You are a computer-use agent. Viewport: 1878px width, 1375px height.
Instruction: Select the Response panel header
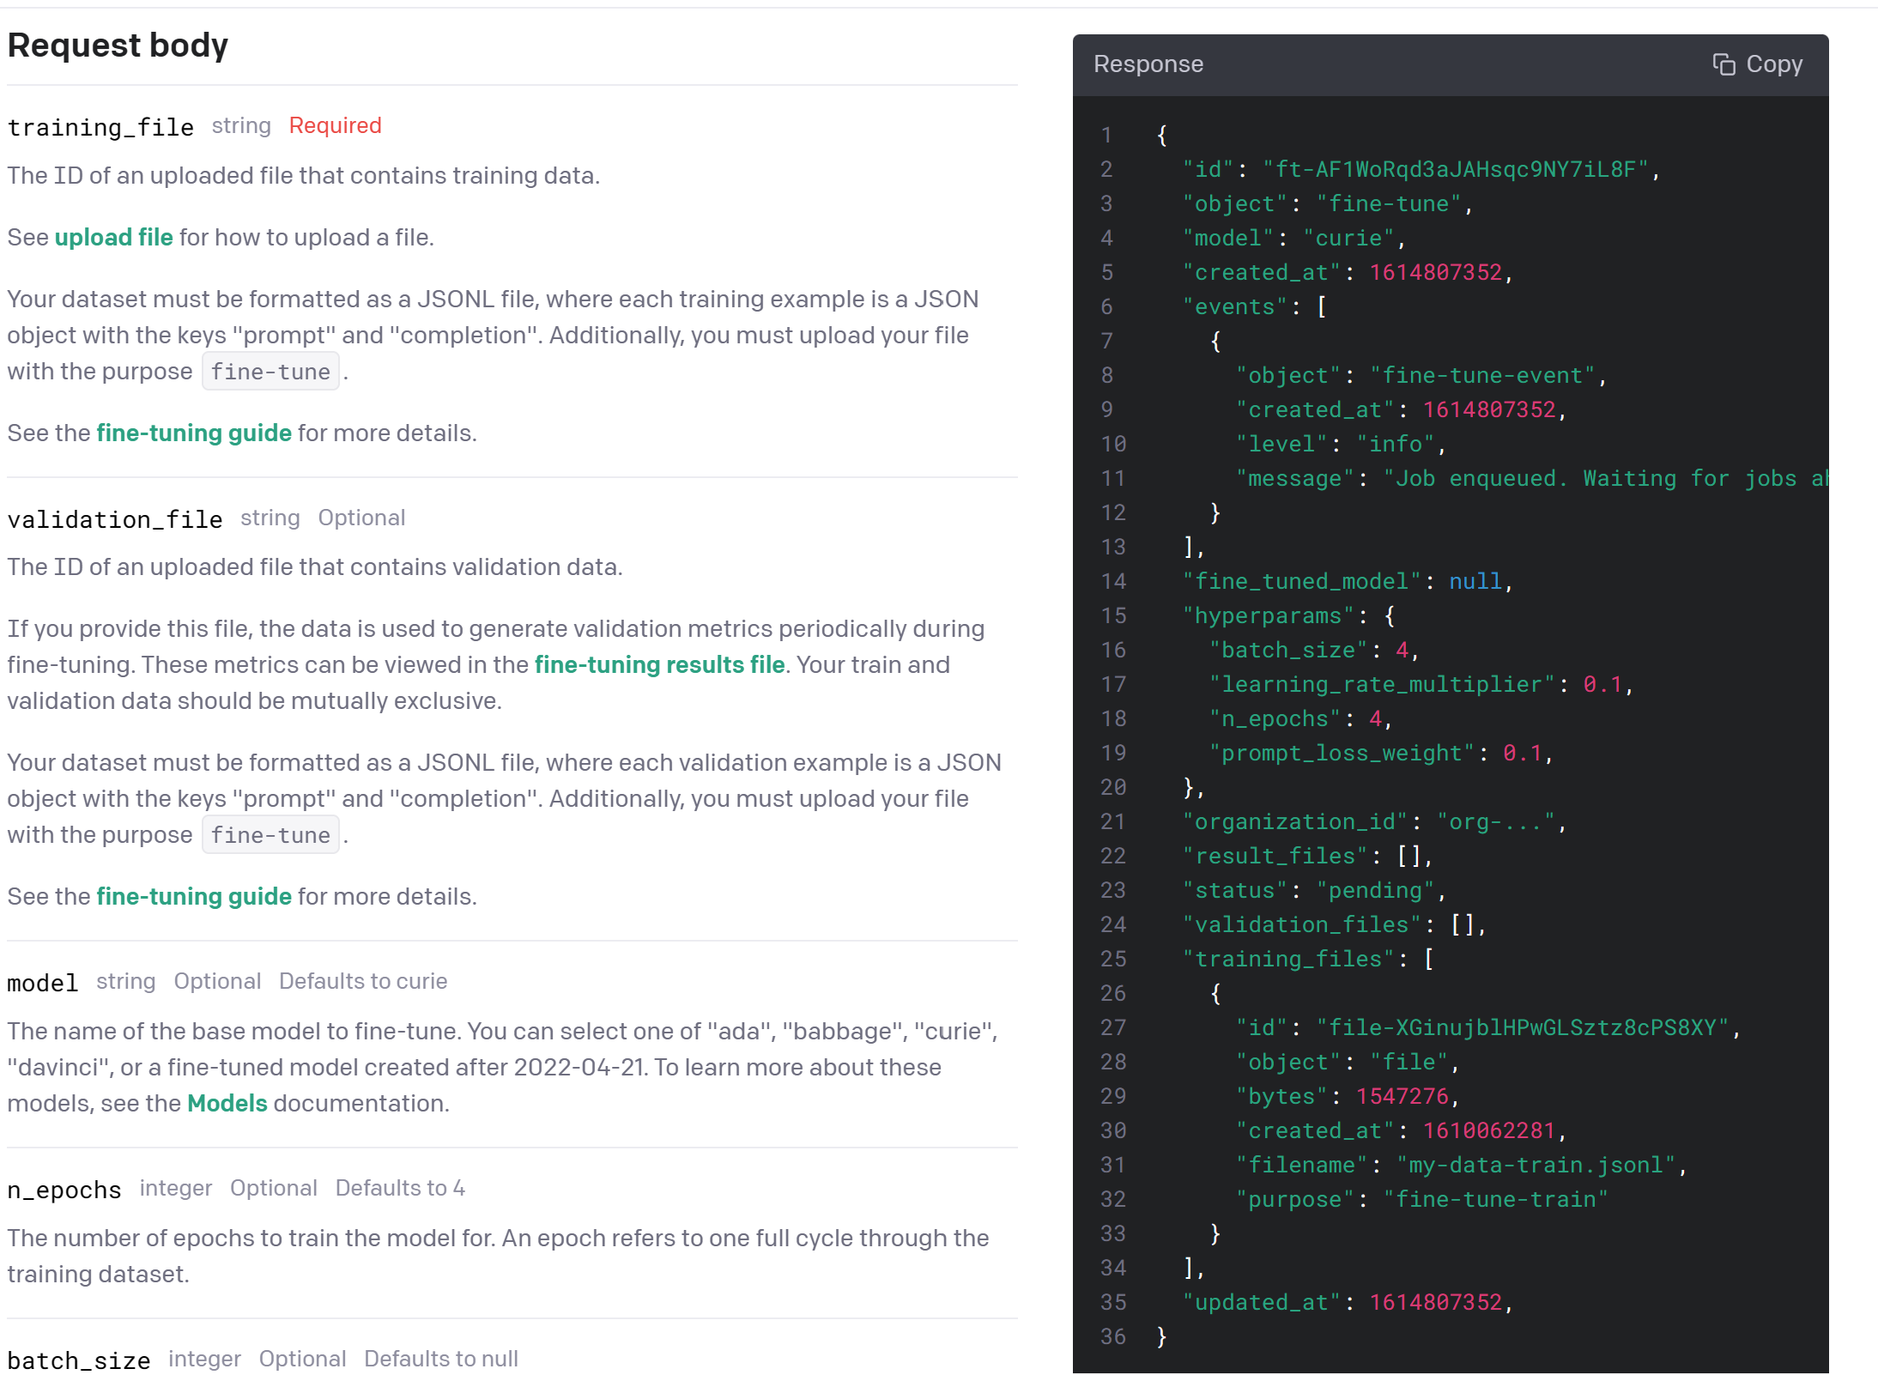pos(1148,64)
